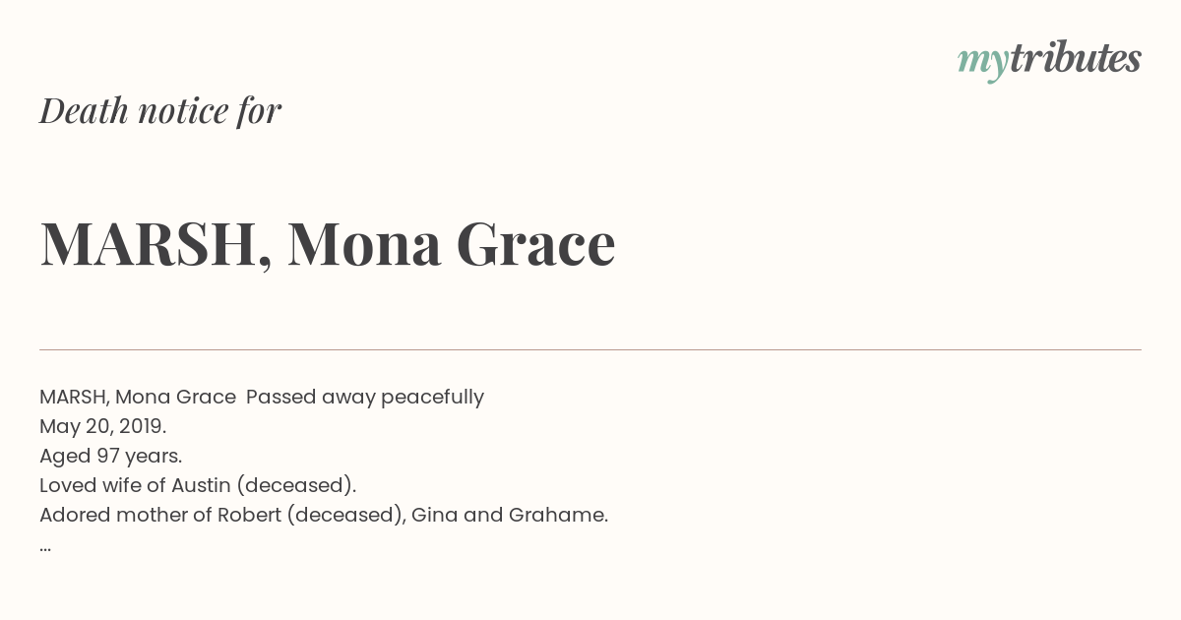1181x620 pixels.
Task: Click 'MARSH, Mona Grace' in body text
Action: (138, 397)
